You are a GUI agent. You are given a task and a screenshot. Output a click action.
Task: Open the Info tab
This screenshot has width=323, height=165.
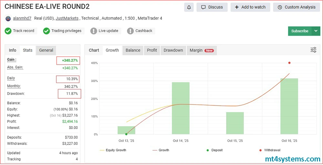pos(13,50)
